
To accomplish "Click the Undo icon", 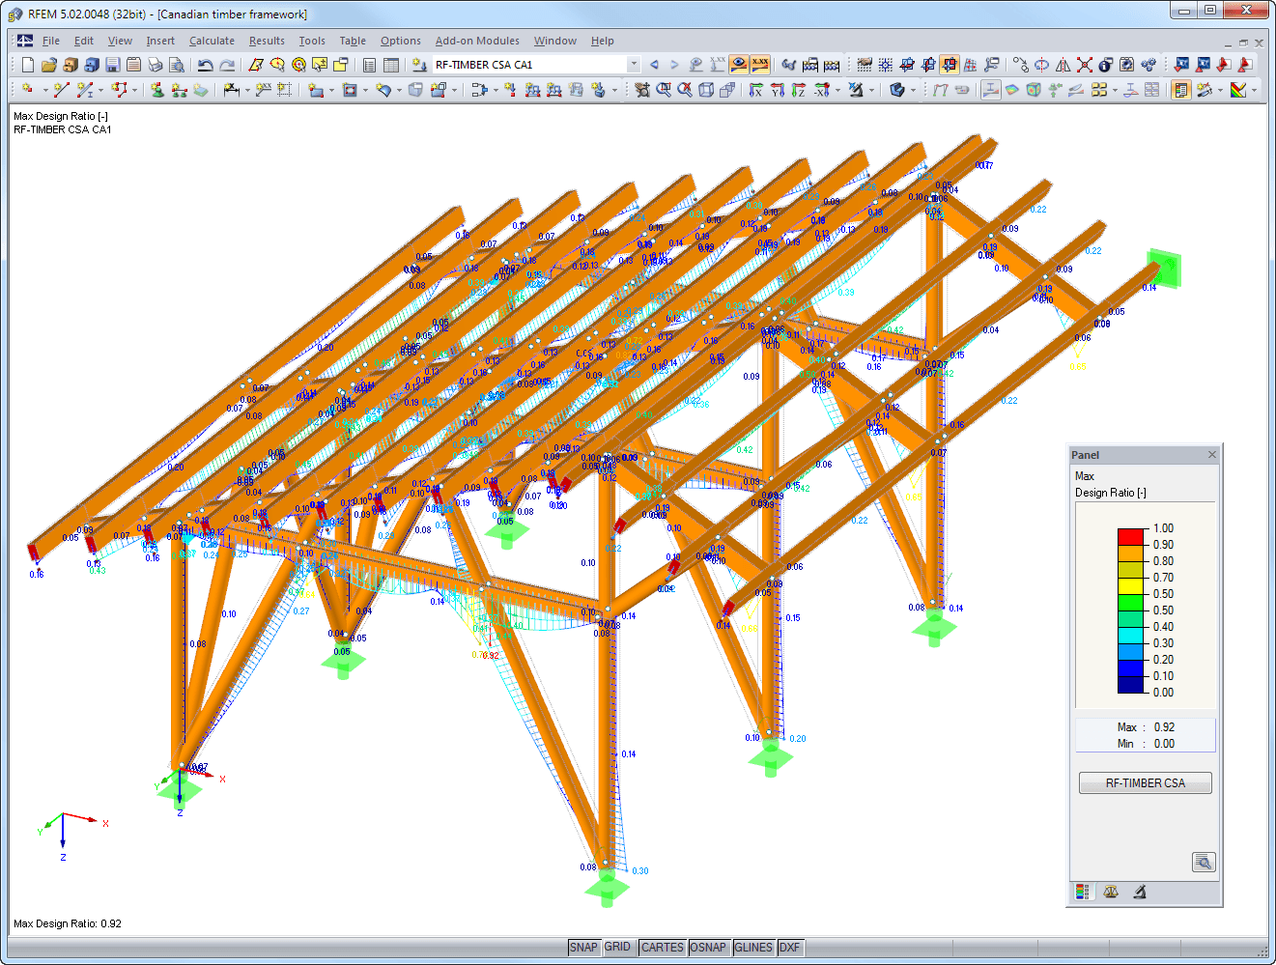I will pos(206,64).
